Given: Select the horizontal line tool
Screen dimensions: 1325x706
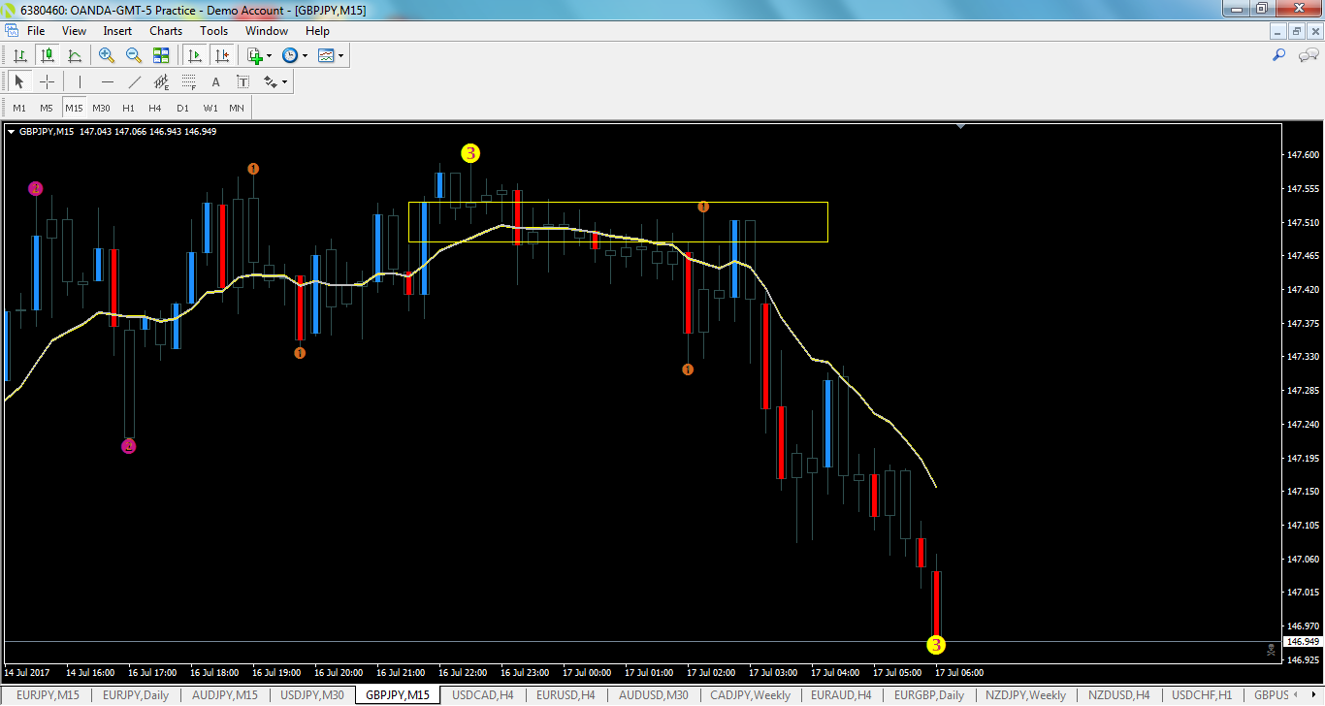Looking at the screenshot, I should click(x=107, y=81).
